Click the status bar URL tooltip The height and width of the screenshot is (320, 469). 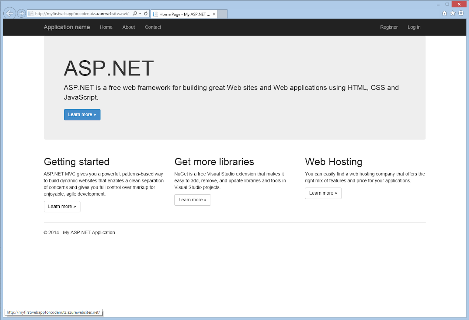pos(53,312)
